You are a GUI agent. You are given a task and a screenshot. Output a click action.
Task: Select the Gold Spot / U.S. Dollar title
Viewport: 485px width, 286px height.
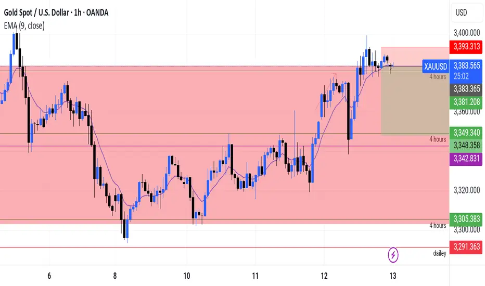coord(36,12)
